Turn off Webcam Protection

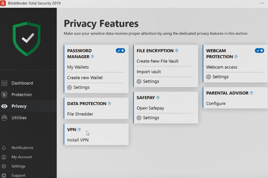click(x=259, y=50)
